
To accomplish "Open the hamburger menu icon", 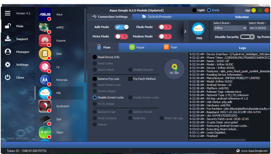I will (x=8, y=13).
